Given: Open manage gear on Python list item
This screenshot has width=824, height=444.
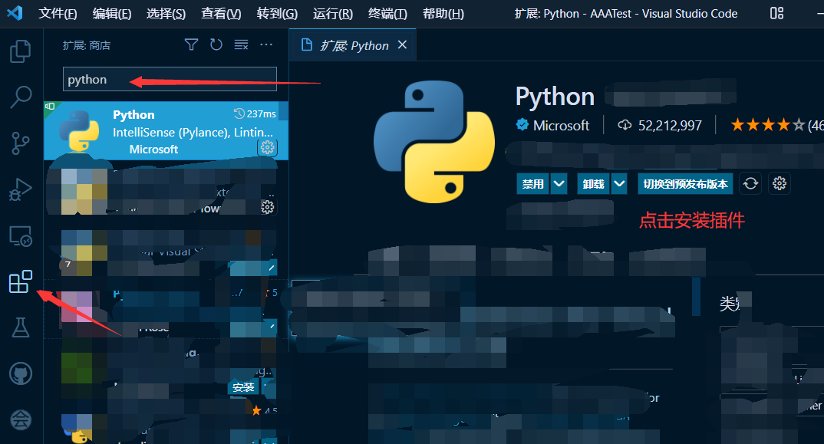Looking at the screenshot, I should (x=268, y=148).
